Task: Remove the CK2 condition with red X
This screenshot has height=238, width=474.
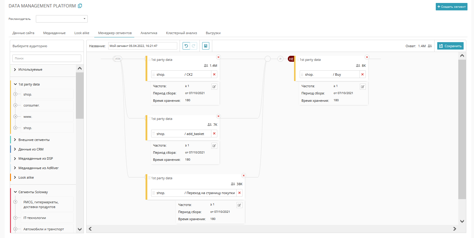Action: click(x=214, y=74)
